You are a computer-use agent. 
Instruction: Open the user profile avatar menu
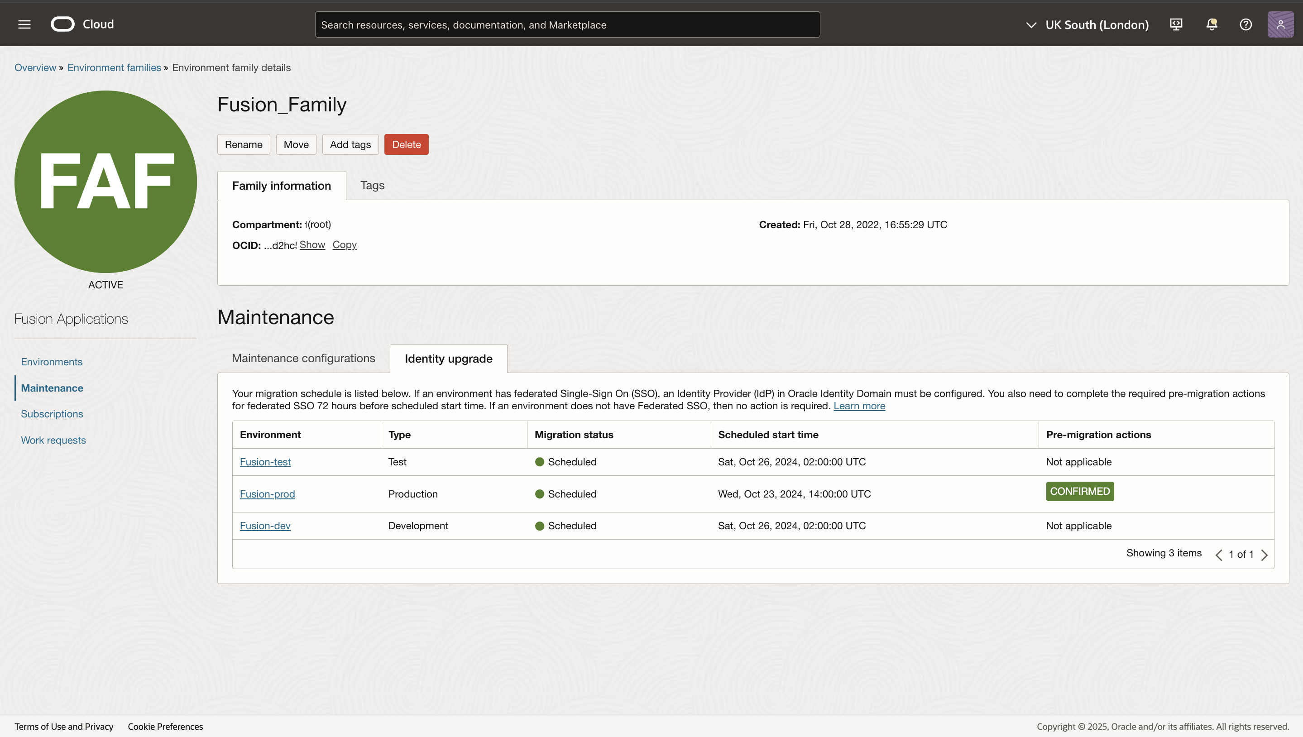[x=1280, y=24]
